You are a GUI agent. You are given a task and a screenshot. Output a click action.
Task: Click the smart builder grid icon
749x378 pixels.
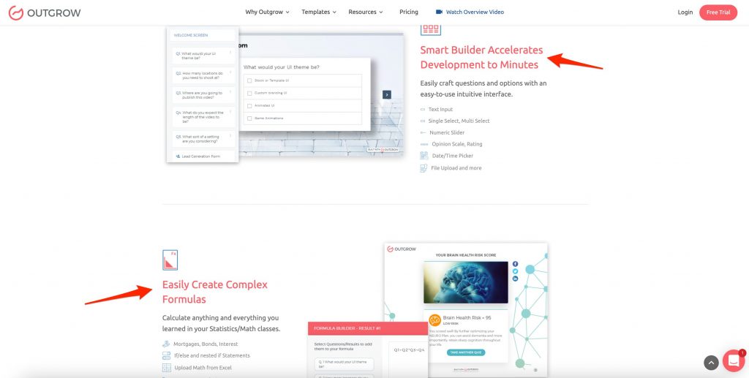tap(430, 29)
